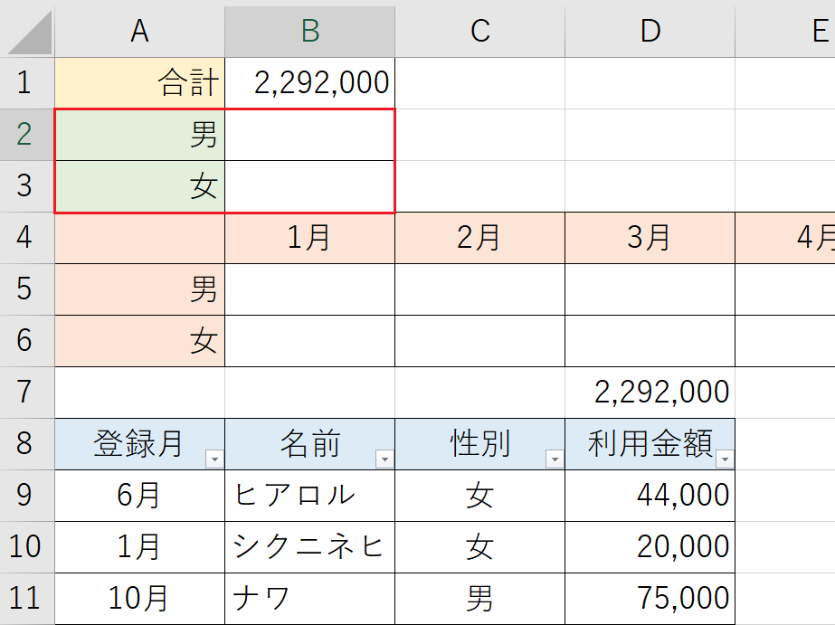
Task: Select empty cell C5 under 2月
Action: point(479,289)
